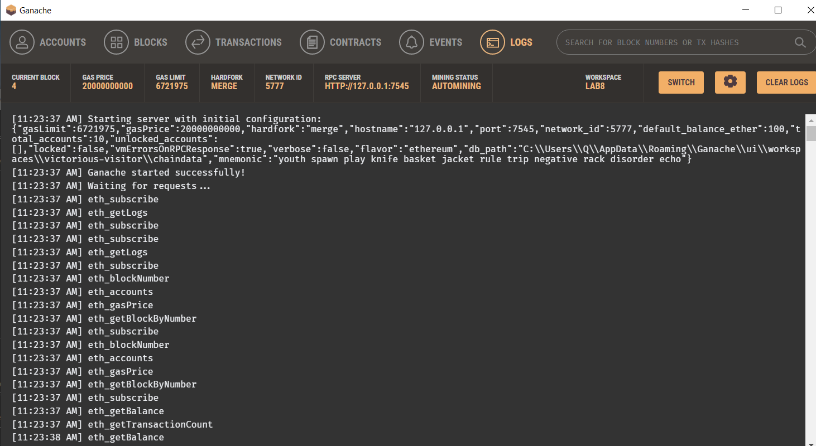Viewport: 816px width, 446px height.
Task: Click the scrollbar up arrow
Action: click(811, 119)
